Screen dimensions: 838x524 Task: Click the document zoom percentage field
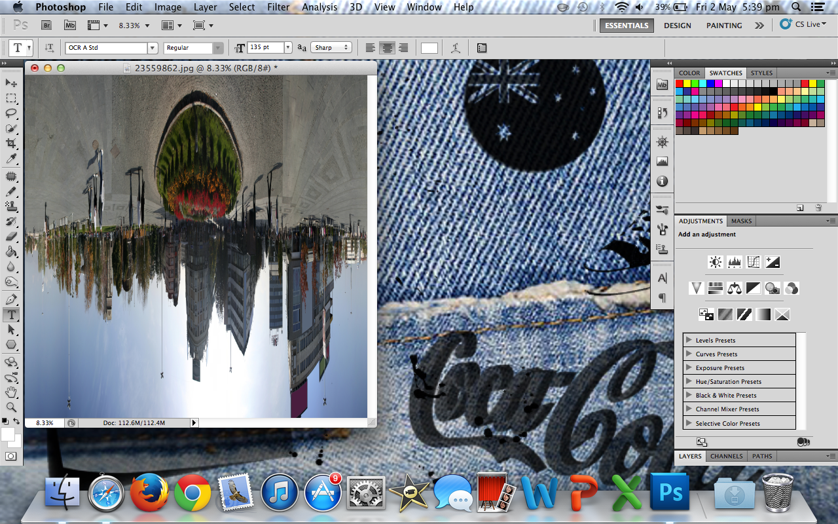coord(45,423)
